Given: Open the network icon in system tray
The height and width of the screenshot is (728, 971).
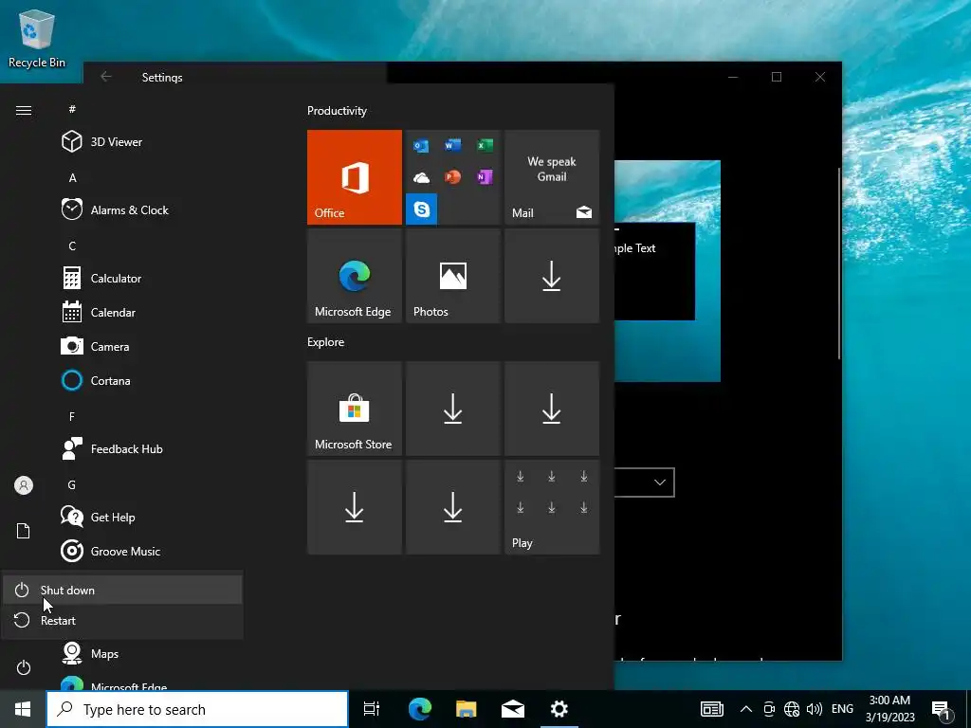Looking at the screenshot, I should click(x=792, y=709).
